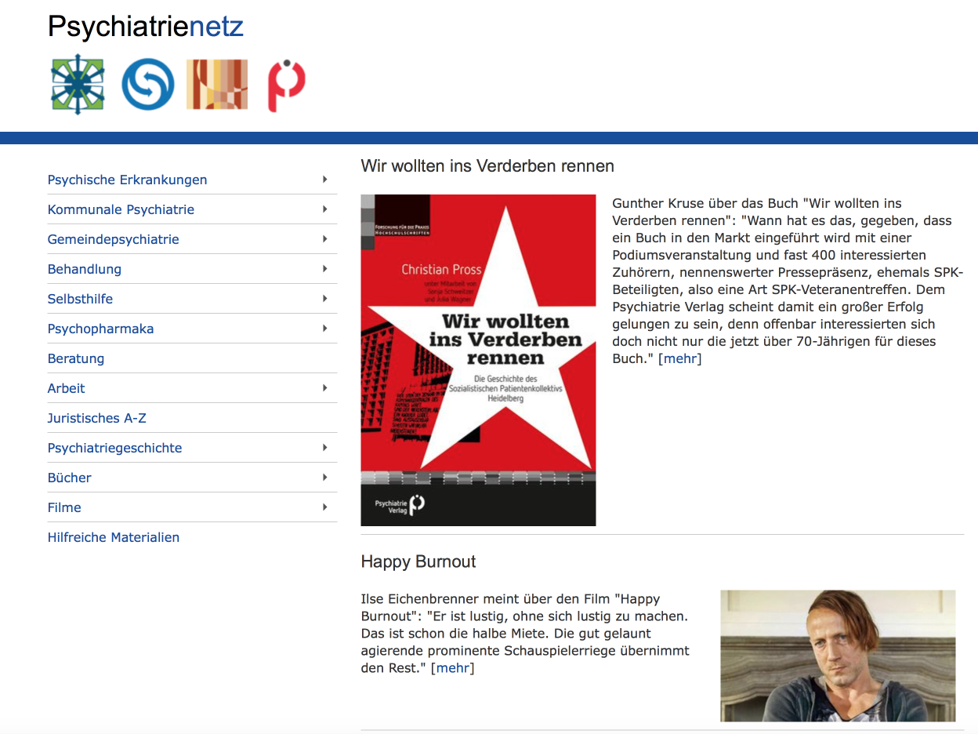The height and width of the screenshot is (734, 978).
Task: Go to Hilfreiche Materialien
Action: [x=114, y=537]
